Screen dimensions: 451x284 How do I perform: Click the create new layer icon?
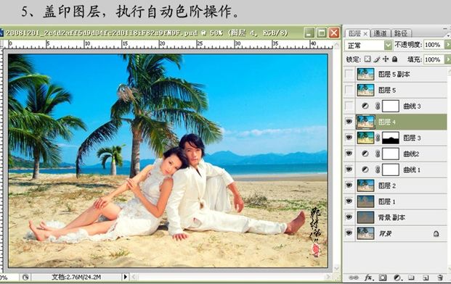coord(426,277)
